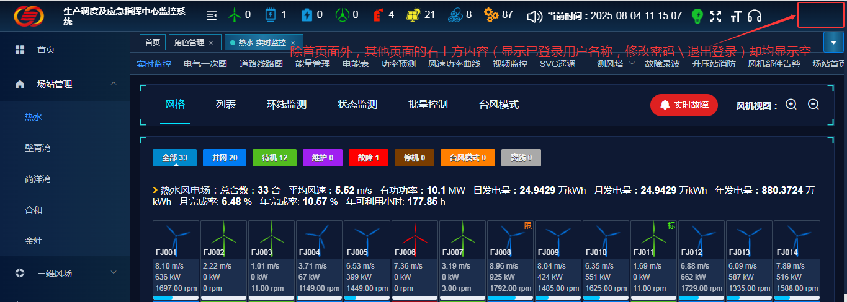The height and width of the screenshot is (302, 847).
Task: Open the 能量管理 menu item
Action: click(x=312, y=63)
